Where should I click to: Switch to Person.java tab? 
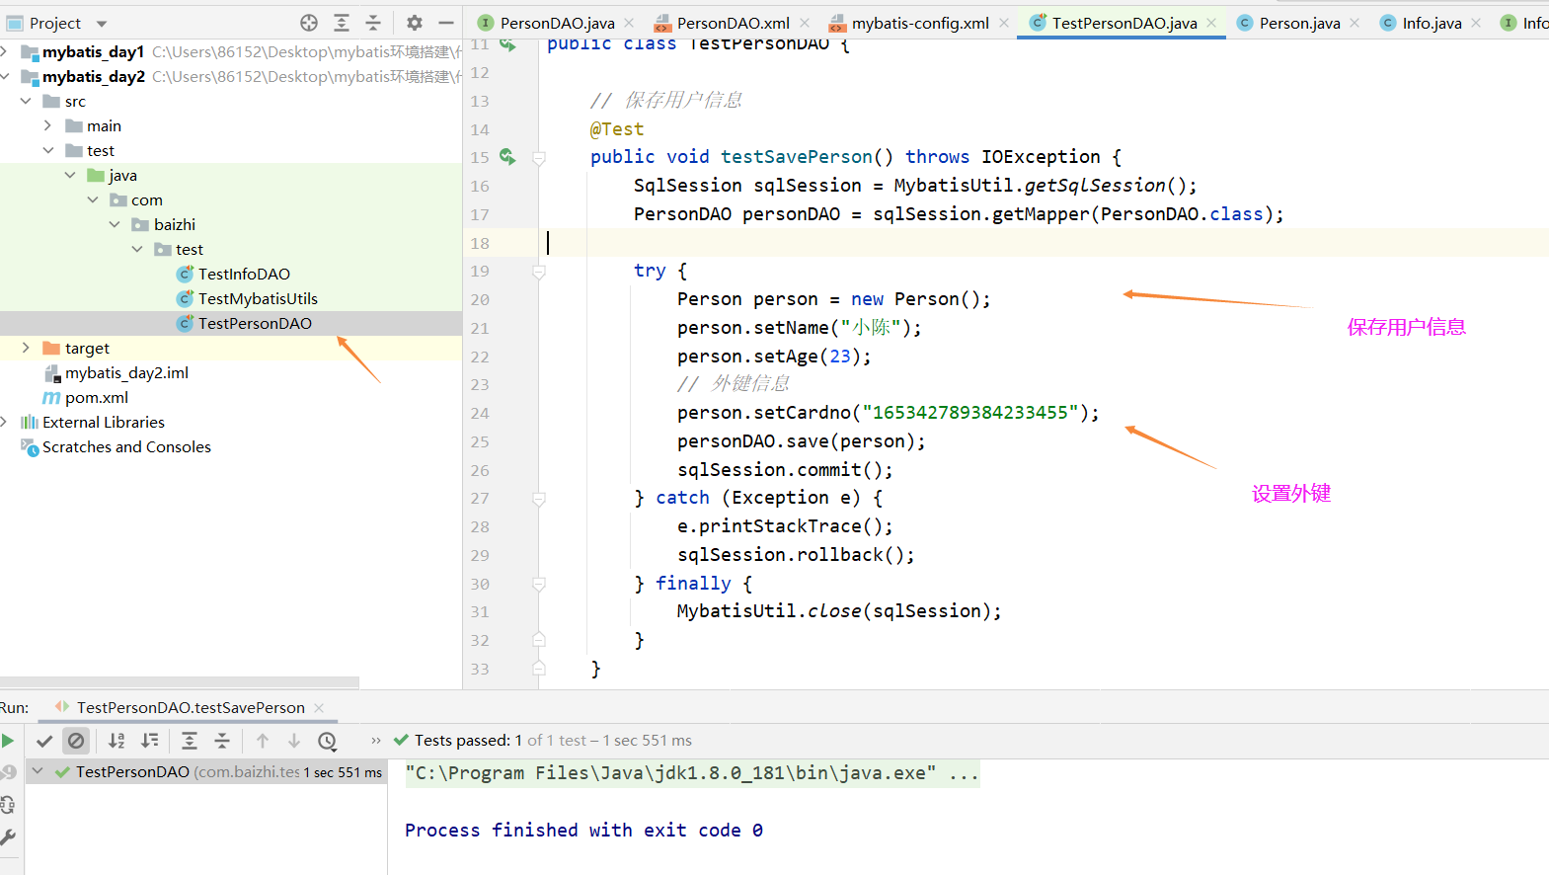(x=1299, y=23)
